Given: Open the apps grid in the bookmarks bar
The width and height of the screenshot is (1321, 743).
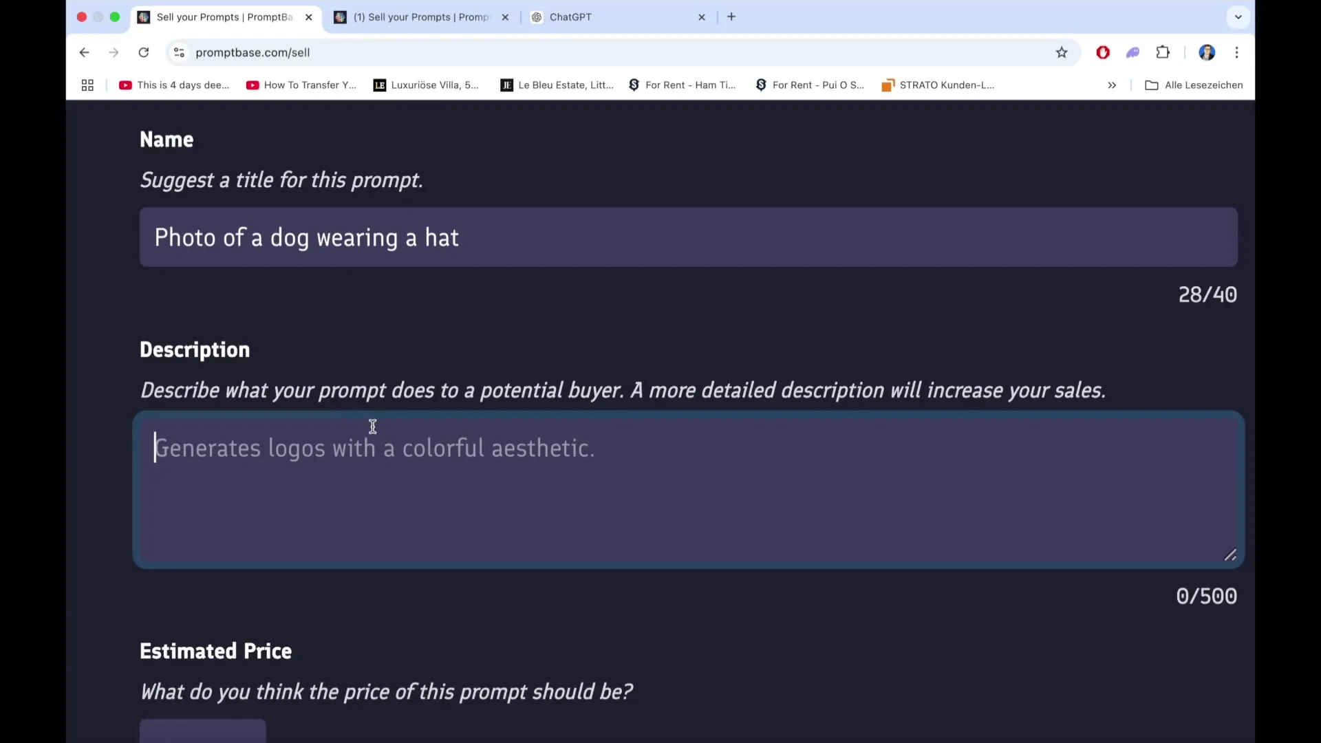Looking at the screenshot, I should (87, 85).
